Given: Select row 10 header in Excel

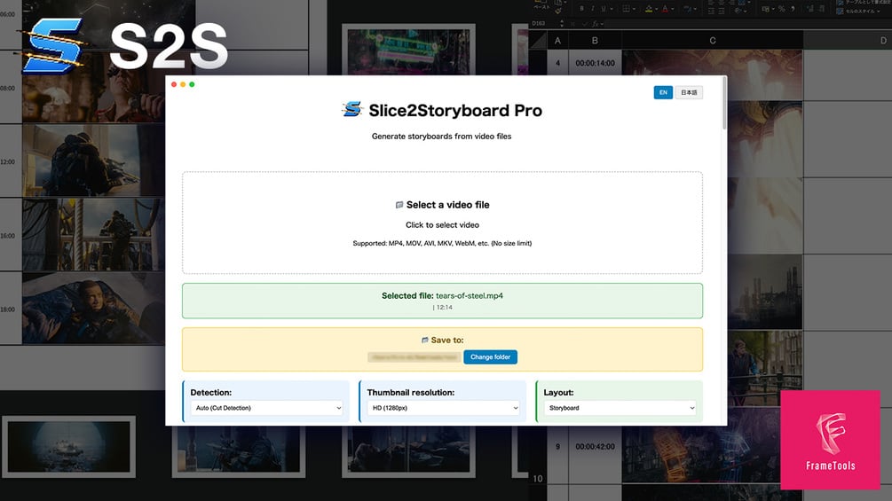Looking at the screenshot, I should [538, 479].
